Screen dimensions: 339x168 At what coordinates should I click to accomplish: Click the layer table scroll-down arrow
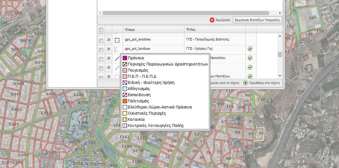point(280,76)
